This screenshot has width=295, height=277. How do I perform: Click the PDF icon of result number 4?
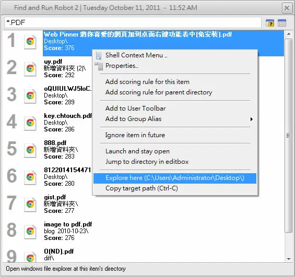[x=30, y=123]
